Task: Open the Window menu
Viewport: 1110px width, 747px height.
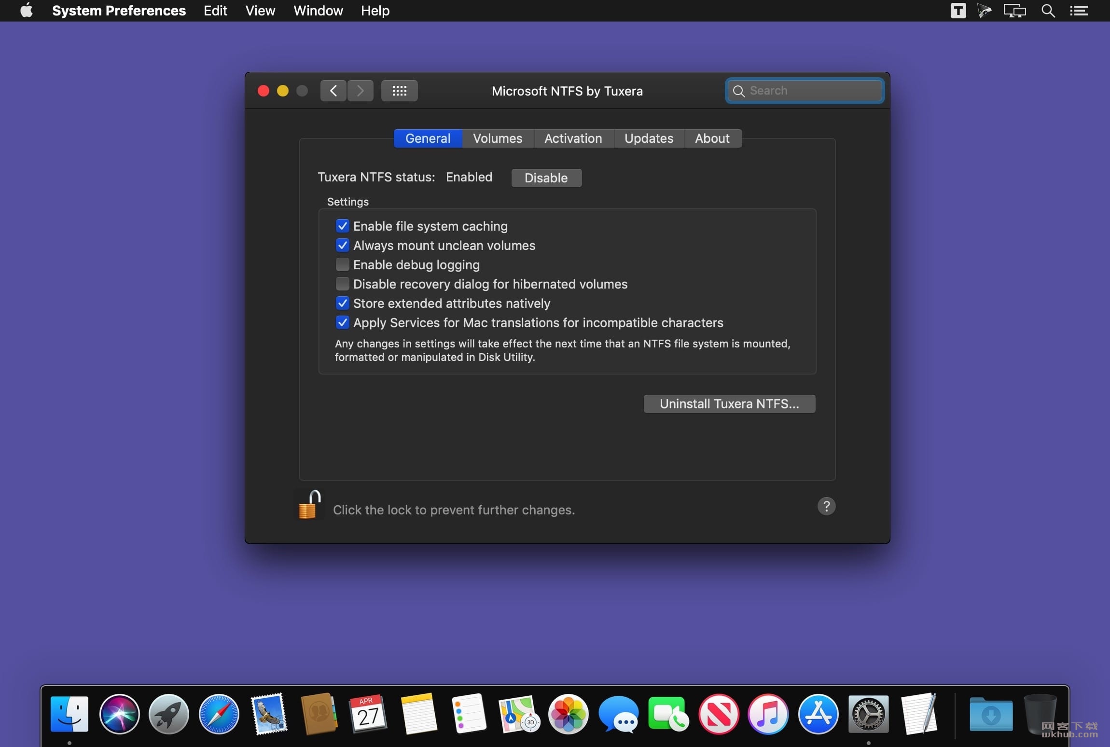Action: coord(318,11)
